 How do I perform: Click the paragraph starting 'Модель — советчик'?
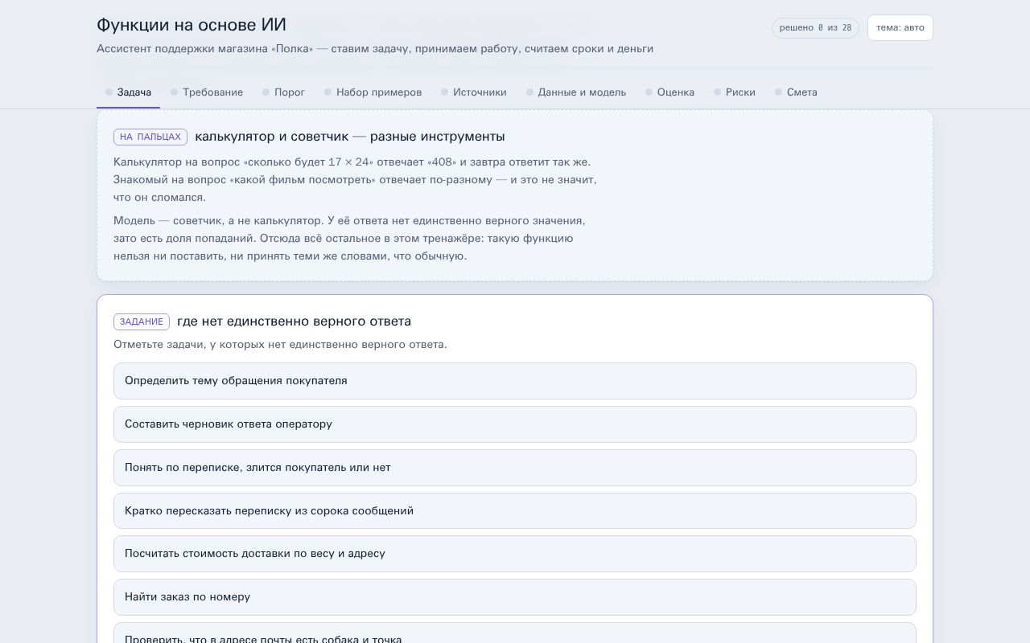(x=349, y=239)
